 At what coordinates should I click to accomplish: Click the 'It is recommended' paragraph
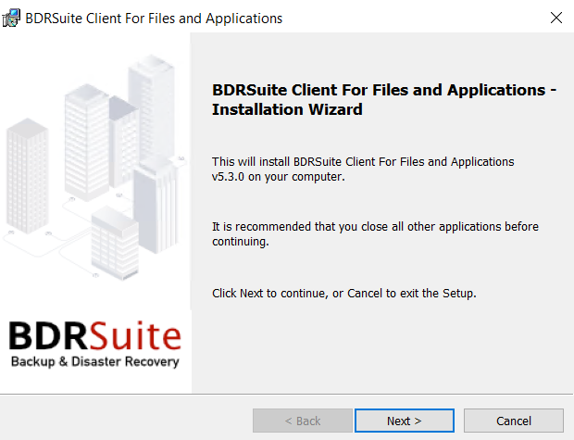click(x=375, y=233)
